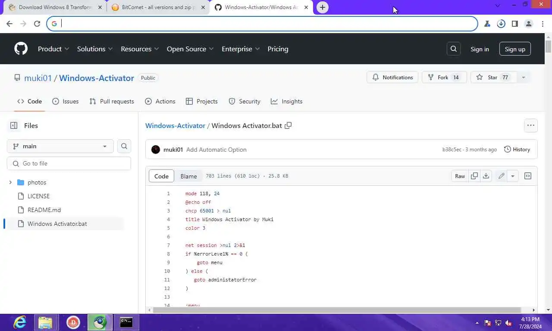This screenshot has height=331, width=552.
Task: Expand the Product menu
Action: coord(53,49)
